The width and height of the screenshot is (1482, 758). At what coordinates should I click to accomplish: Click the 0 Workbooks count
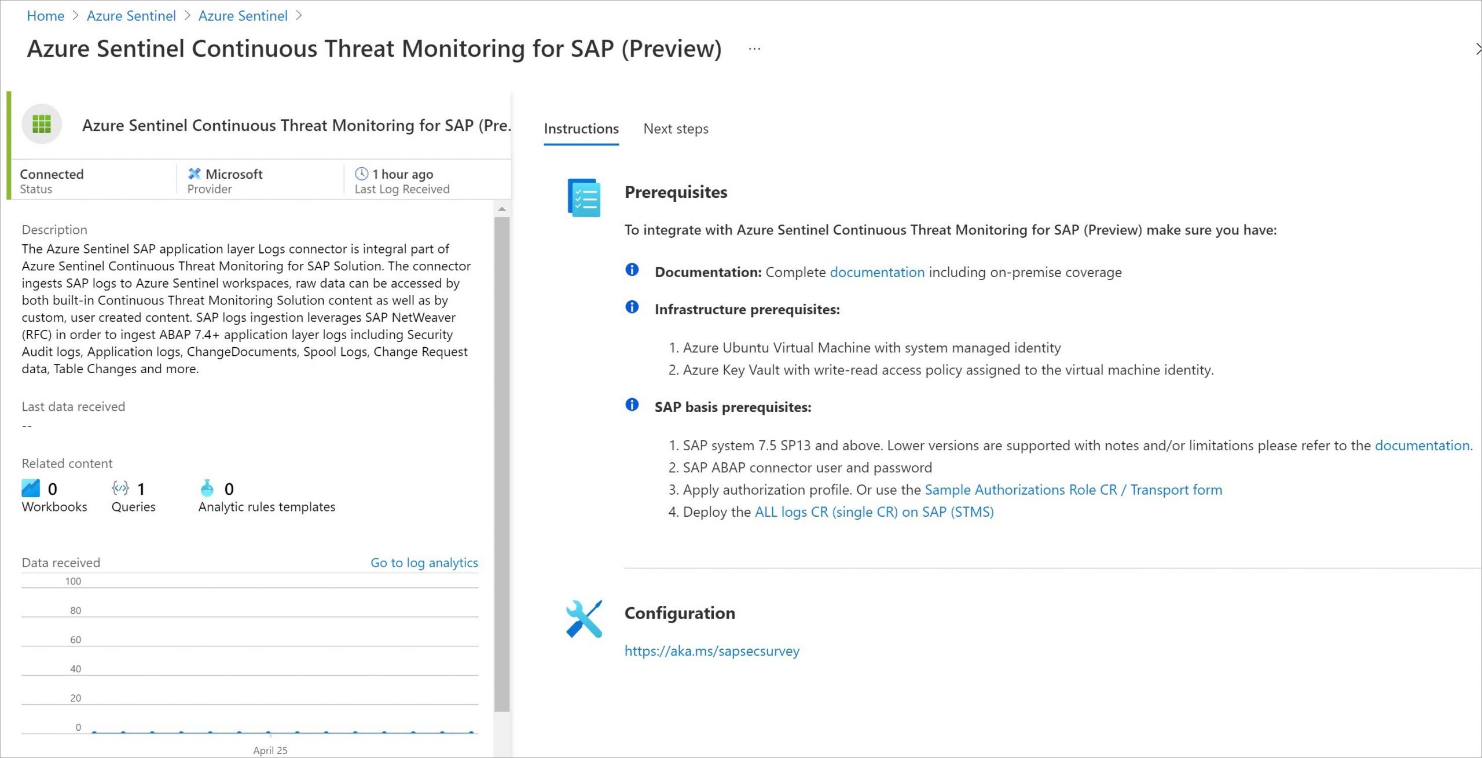(x=53, y=490)
